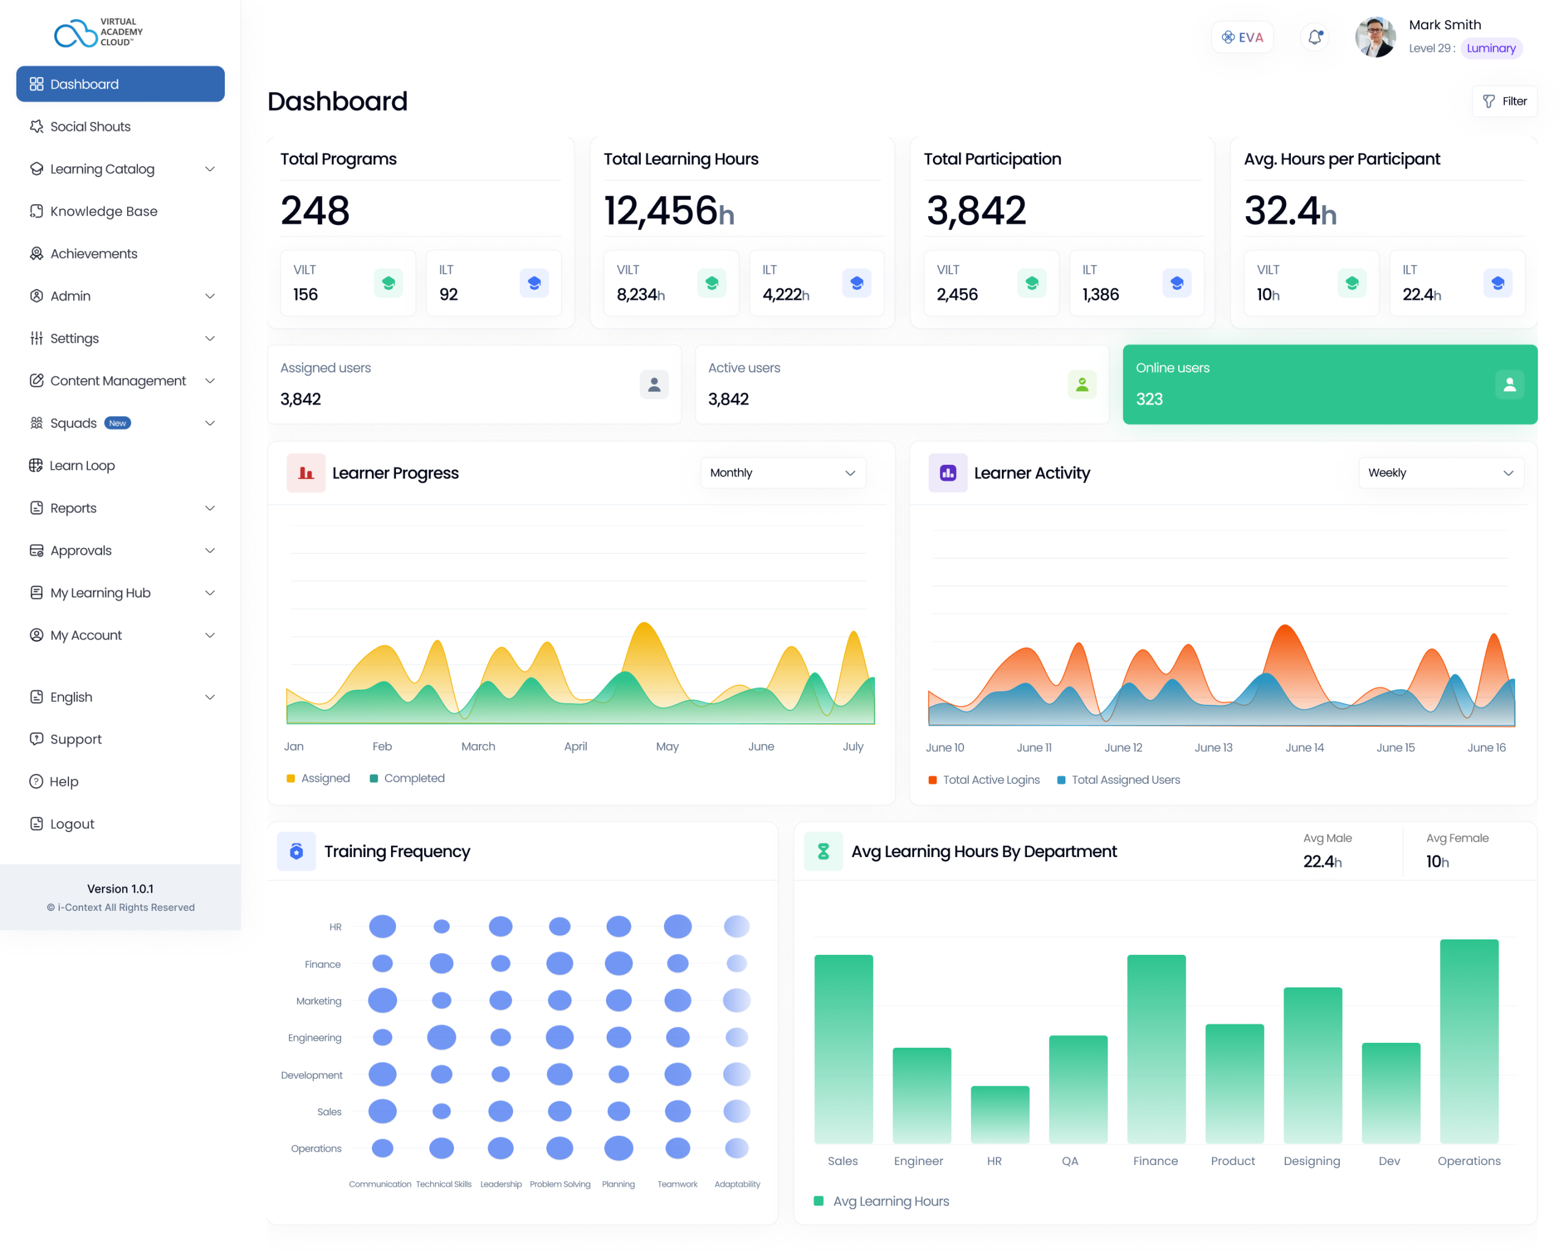Click the Active users person icon
Viewport: 1564px width, 1253px height.
click(1081, 384)
